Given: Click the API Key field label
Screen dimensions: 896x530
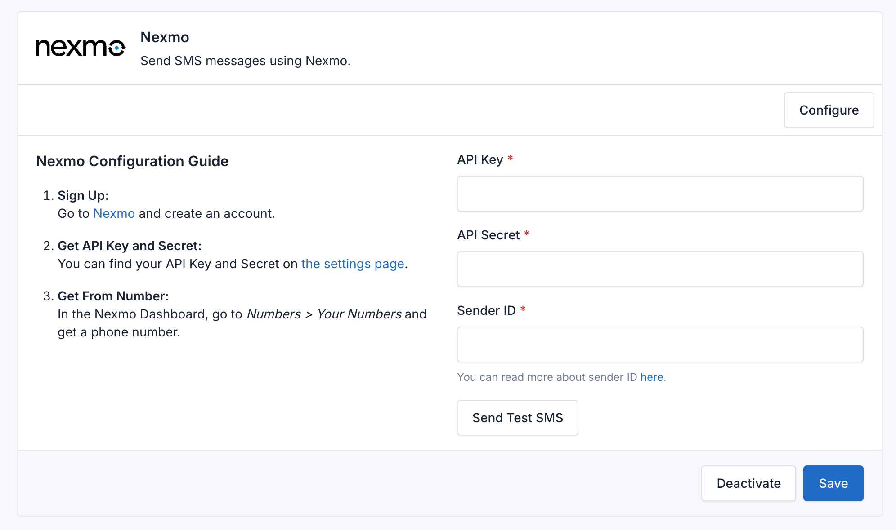Looking at the screenshot, I should pyautogui.click(x=480, y=159).
